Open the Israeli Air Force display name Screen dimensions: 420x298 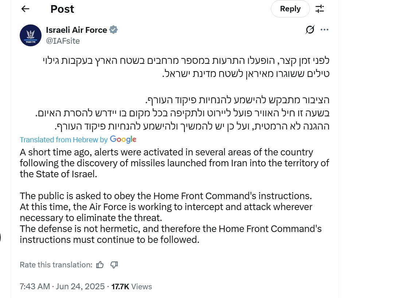pos(77,30)
